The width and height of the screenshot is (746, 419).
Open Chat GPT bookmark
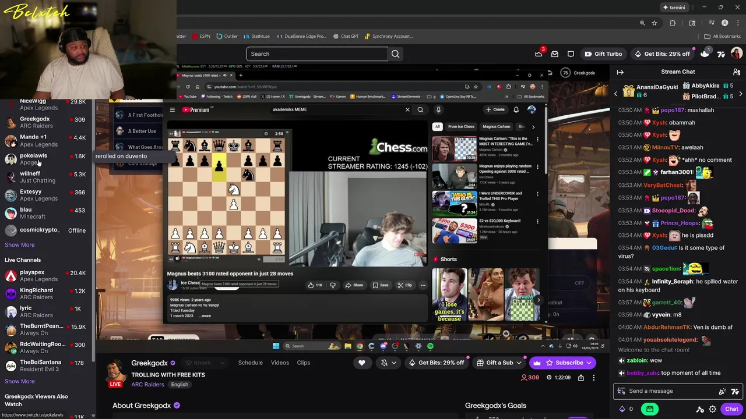(346, 36)
